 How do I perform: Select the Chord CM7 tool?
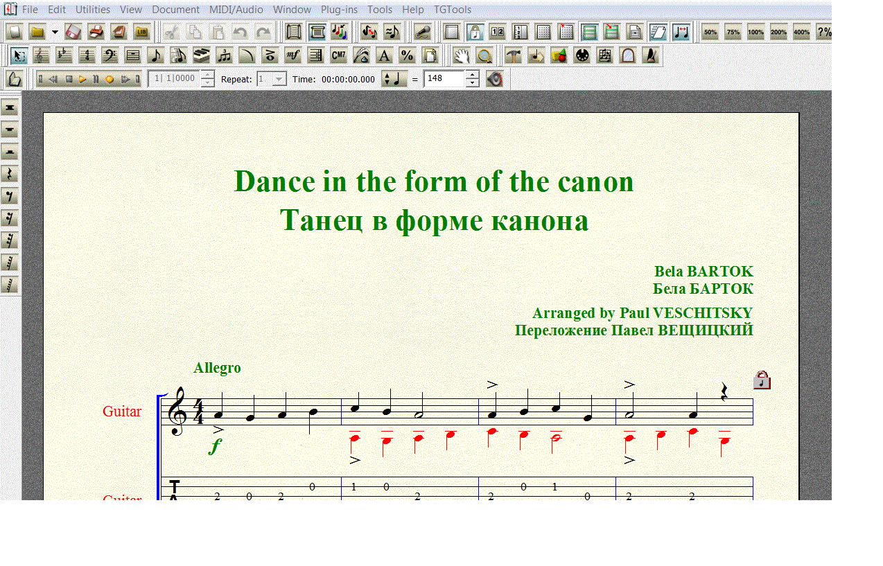(x=338, y=55)
